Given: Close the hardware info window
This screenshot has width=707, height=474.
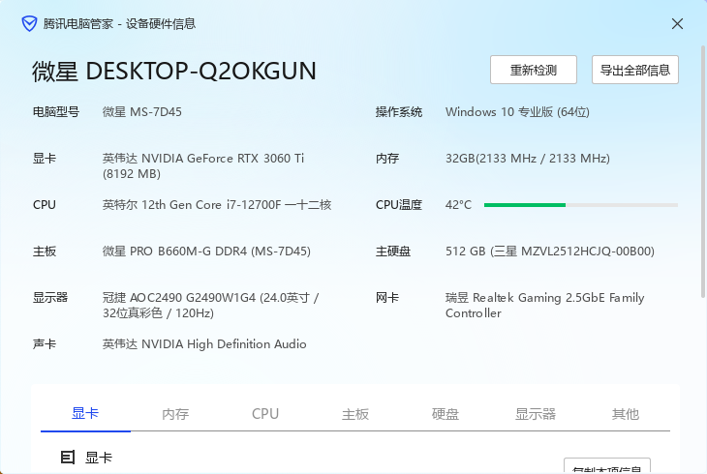Looking at the screenshot, I should [677, 24].
